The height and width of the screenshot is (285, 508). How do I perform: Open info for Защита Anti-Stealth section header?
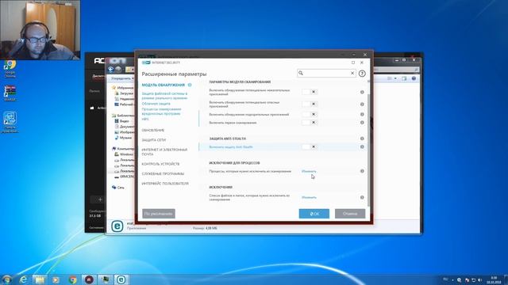[362, 139]
